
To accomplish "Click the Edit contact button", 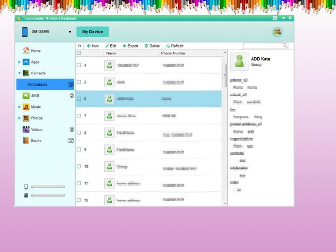I will pyautogui.click(x=111, y=46).
